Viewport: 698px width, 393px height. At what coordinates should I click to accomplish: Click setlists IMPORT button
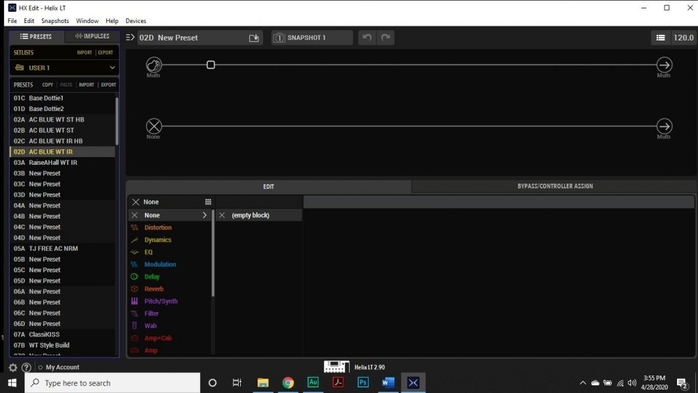(84, 52)
